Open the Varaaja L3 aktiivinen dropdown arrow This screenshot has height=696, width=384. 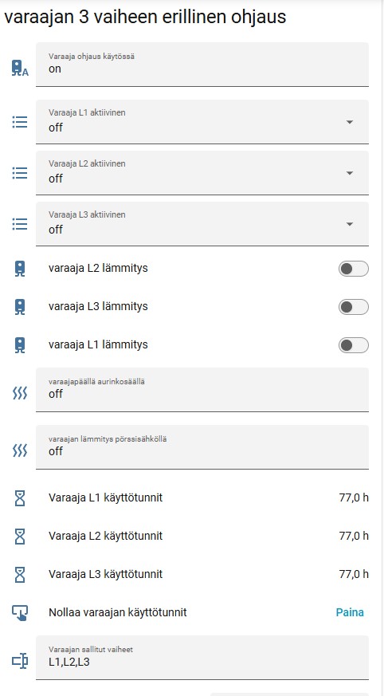pos(350,224)
